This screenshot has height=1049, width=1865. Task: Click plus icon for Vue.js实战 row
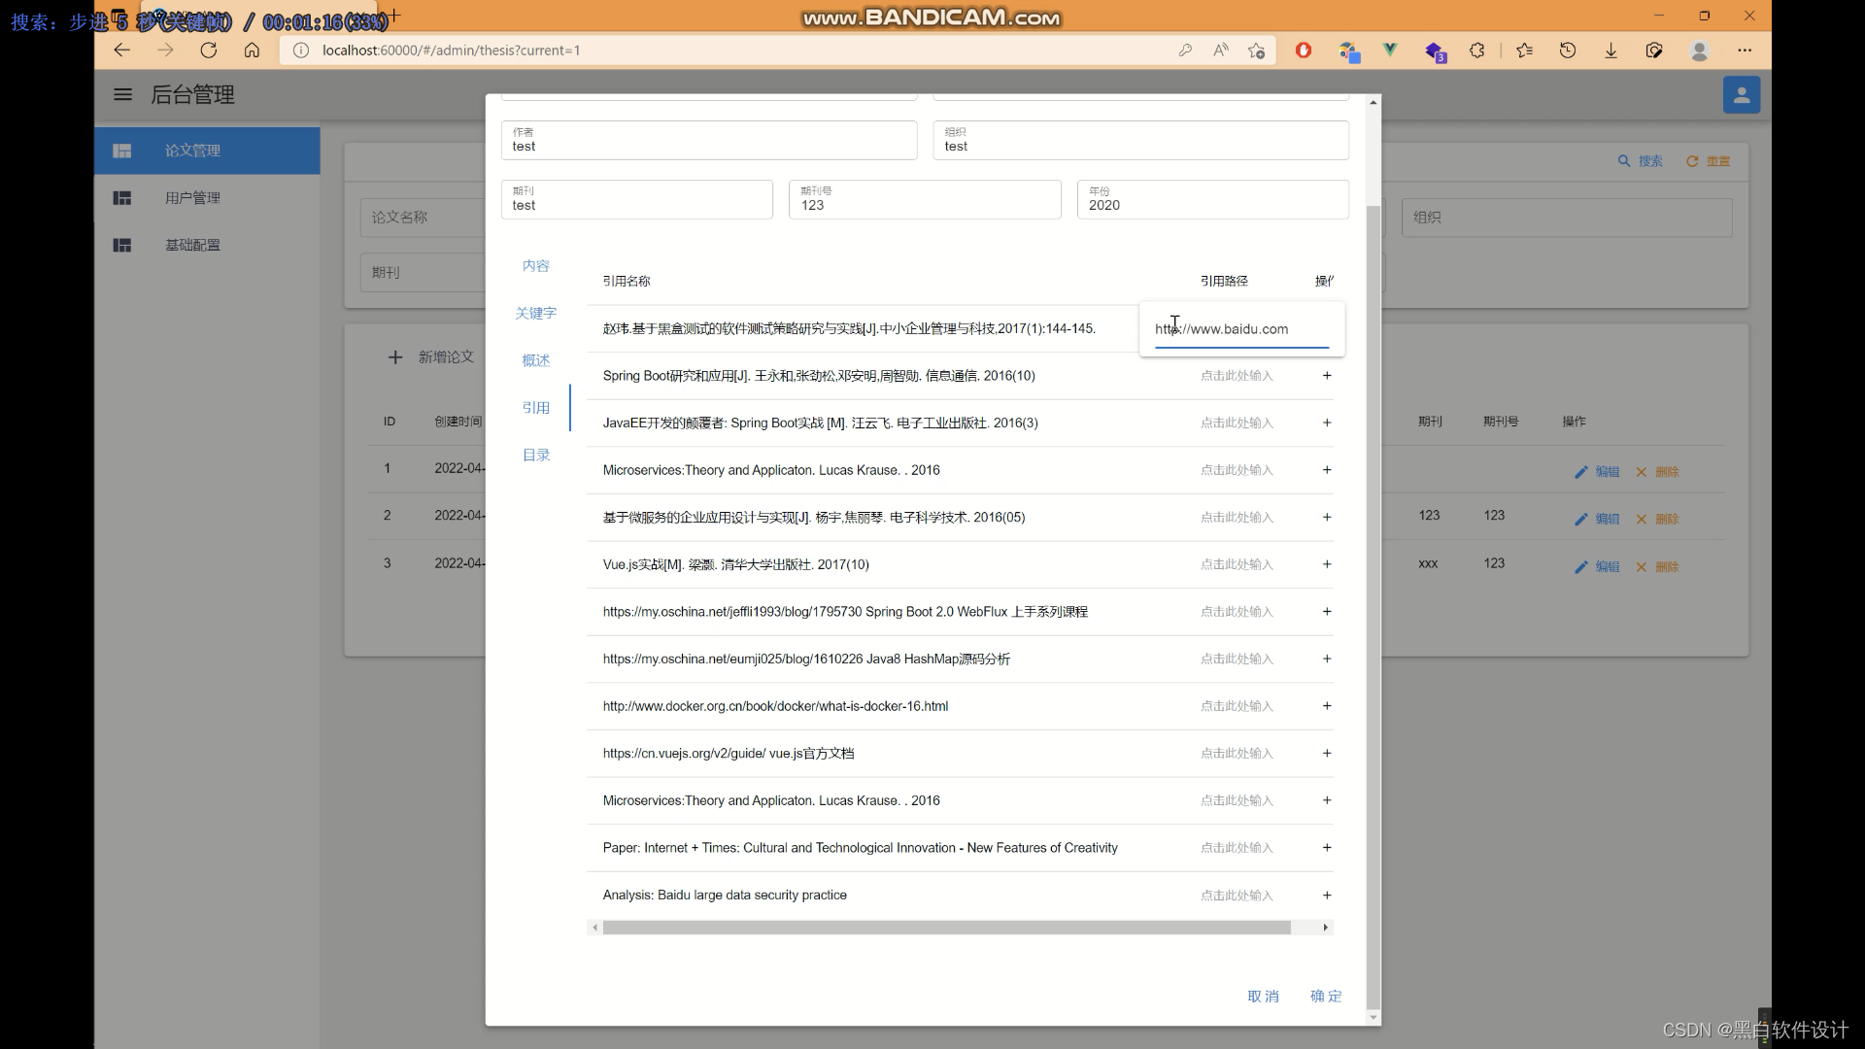point(1327,564)
